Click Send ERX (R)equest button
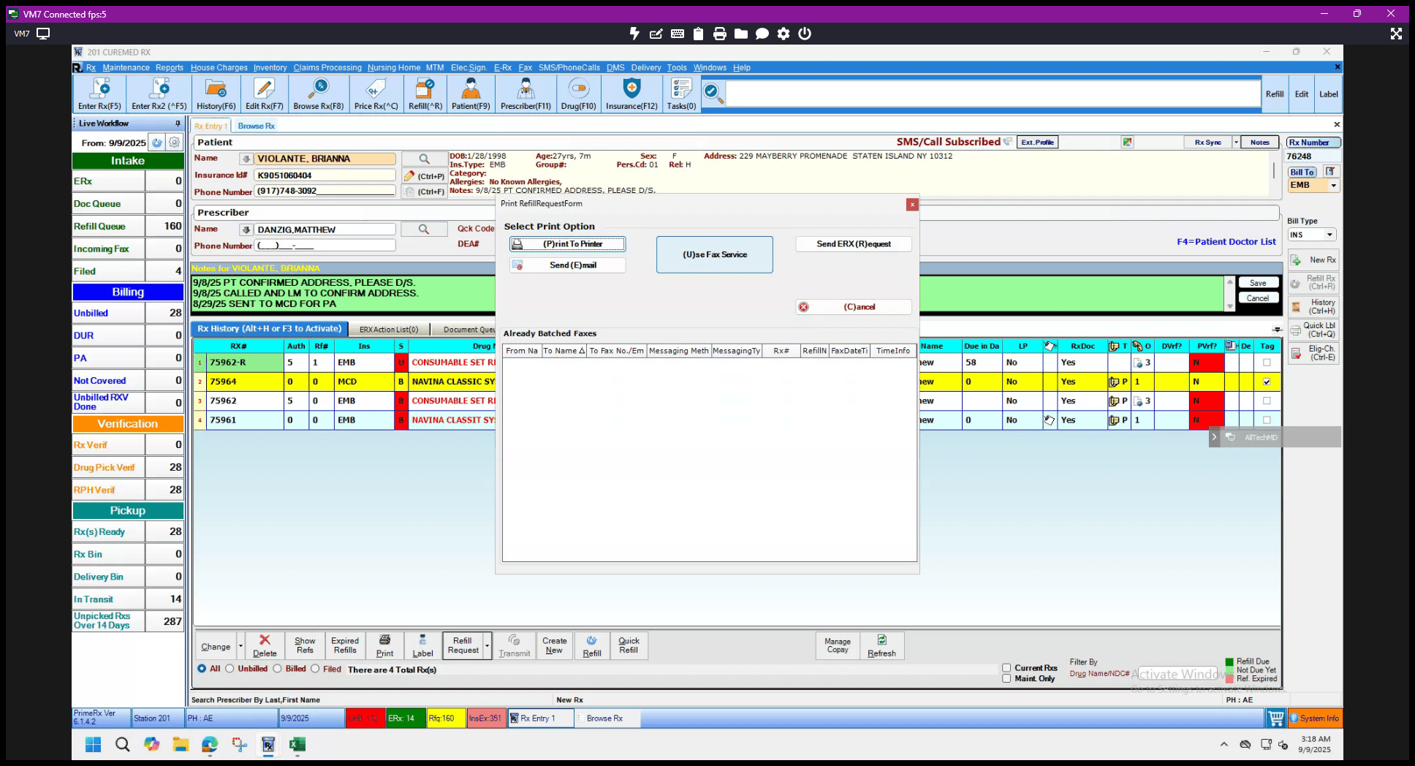This screenshot has height=766, width=1415. [854, 244]
